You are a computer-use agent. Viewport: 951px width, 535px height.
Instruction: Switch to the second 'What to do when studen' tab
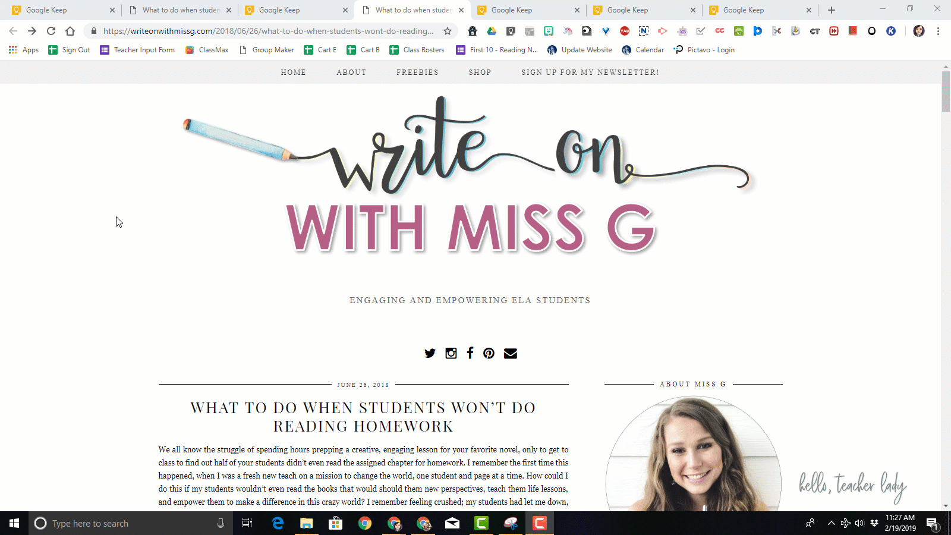[x=412, y=10]
